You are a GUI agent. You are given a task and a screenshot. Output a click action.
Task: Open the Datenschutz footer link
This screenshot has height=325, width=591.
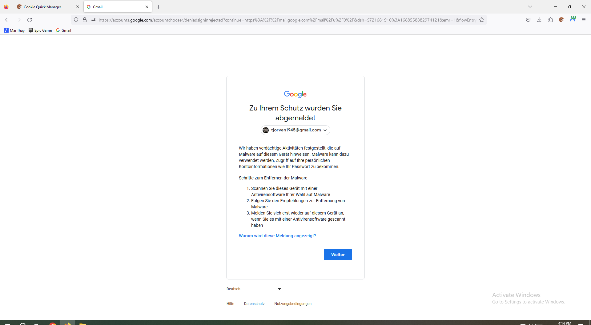tap(254, 304)
